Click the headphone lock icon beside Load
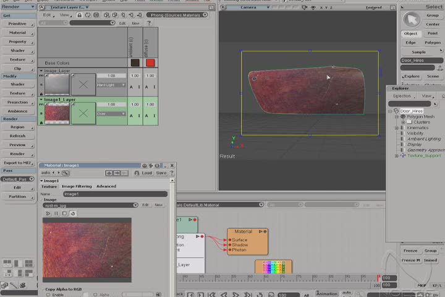The width and height of the screenshot is (445, 297). pyautogui.click(x=137, y=173)
